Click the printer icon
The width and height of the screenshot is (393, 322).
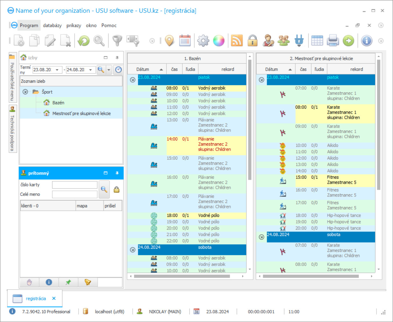click(333, 41)
